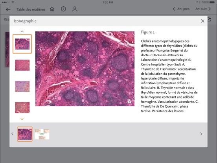
Task: Tap main histology image labeled A
Action: (x=85, y=69)
